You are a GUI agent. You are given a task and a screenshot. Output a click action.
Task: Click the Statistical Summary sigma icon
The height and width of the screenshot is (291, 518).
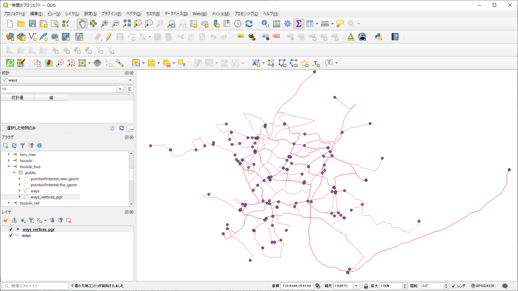point(298,24)
